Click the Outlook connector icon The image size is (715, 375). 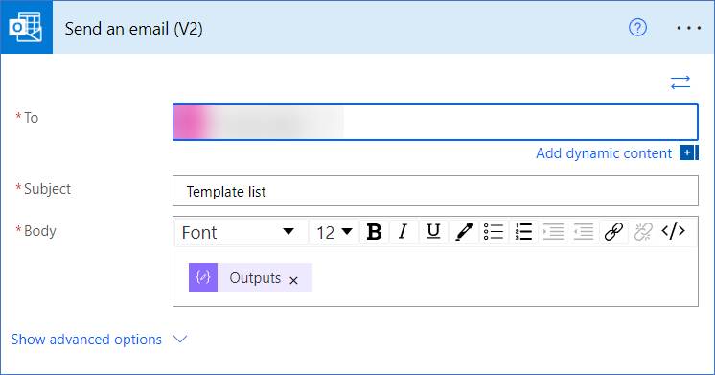(x=26, y=27)
